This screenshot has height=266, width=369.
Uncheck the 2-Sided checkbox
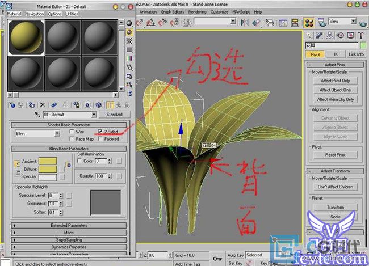tap(100, 132)
